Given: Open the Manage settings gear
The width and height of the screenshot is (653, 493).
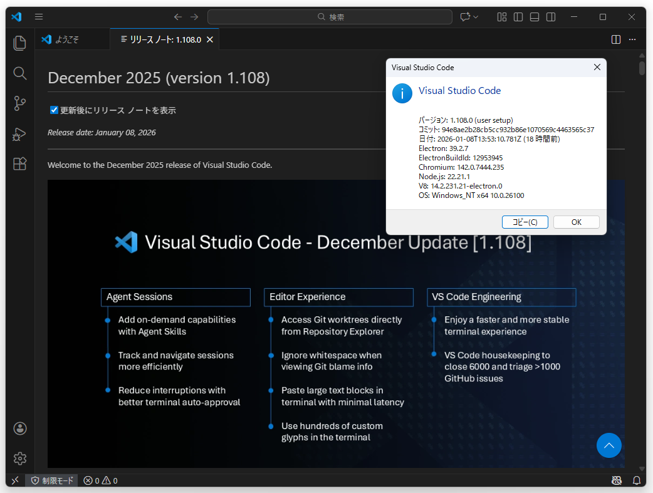Looking at the screenshot, I should [x=19, y=459].
